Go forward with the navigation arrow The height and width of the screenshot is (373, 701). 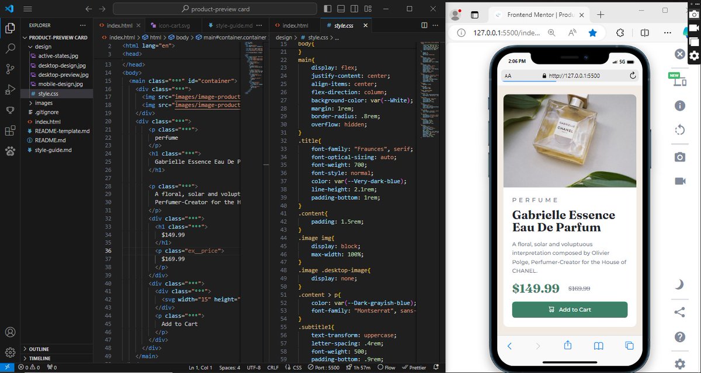click(x=103, y=9)
